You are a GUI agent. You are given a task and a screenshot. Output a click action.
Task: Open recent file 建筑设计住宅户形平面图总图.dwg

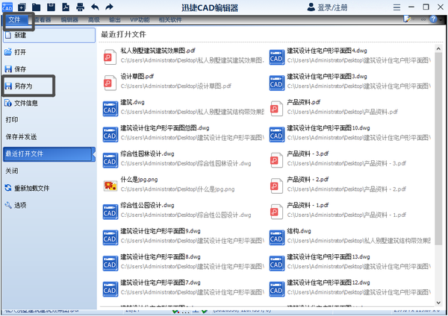tap(184, 133)
